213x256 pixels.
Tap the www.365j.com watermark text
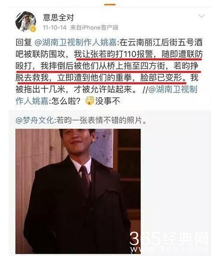click(169, 250)
